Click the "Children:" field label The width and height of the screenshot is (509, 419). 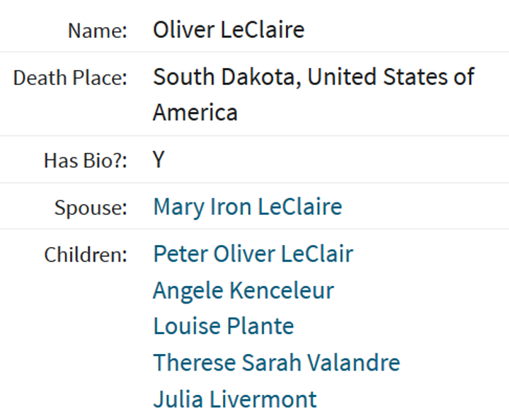86,254
